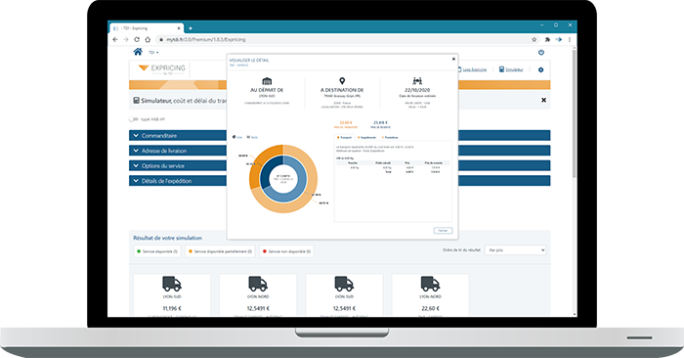This screenshot has height=358, width=684.
Task: Close the Simulateur panel with black X
Action: coord(543,100)
